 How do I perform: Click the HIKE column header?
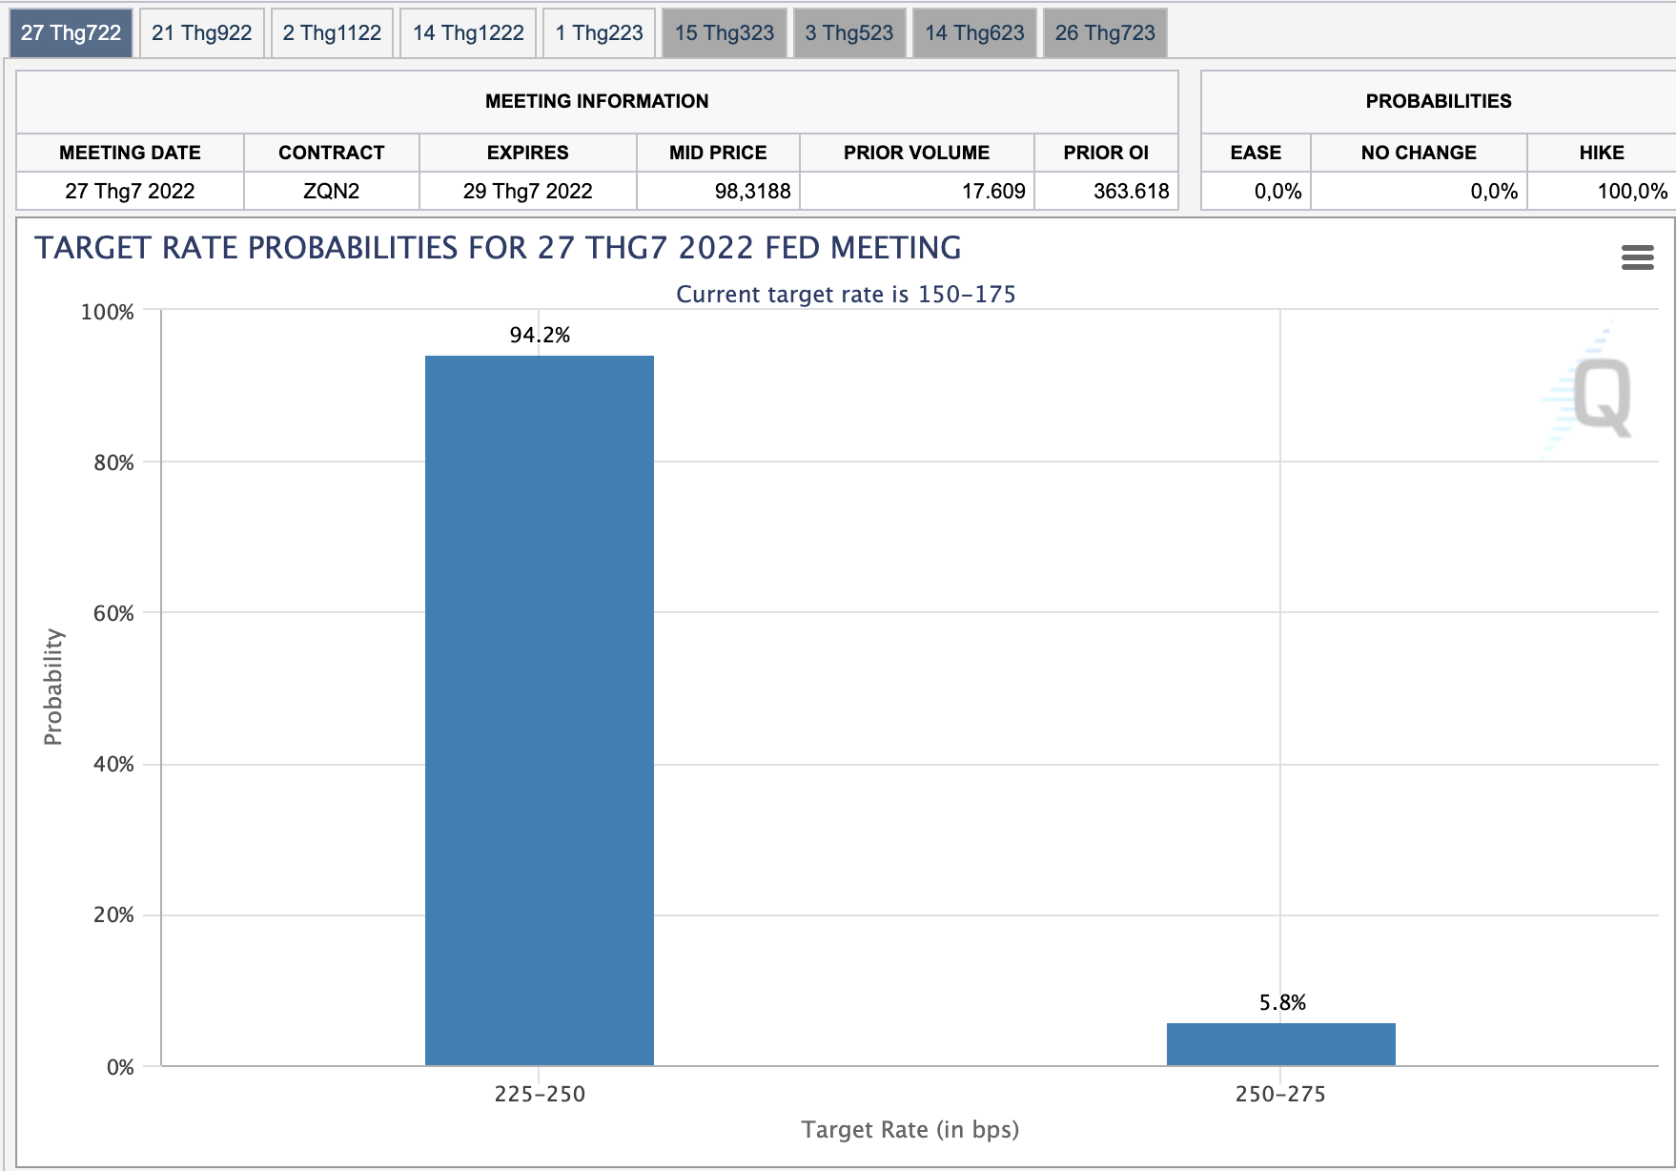pyautogui.click(x=1602, y=153)
